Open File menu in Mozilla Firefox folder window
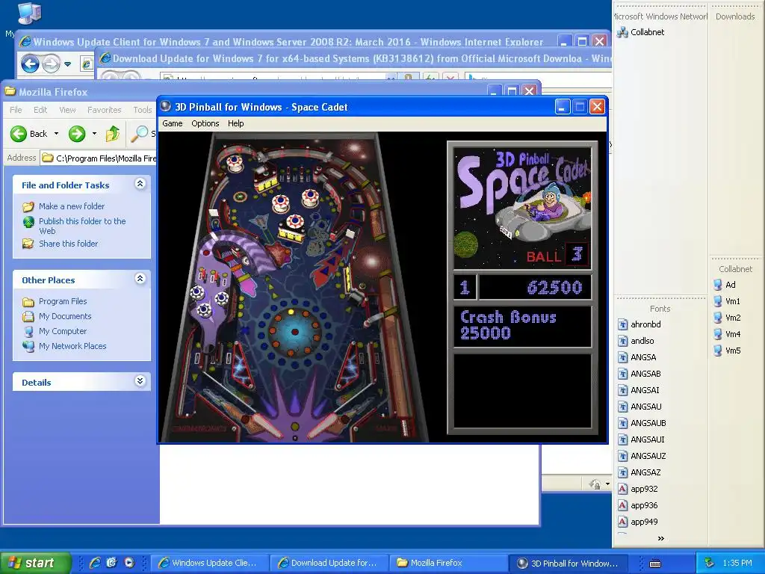 click(16, 110)
